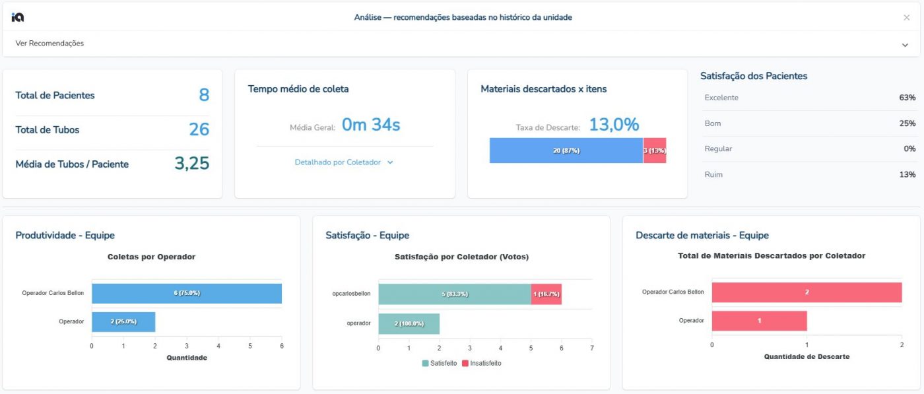Click Satisfação por Coletador (Votos) chart title
Viewport: 924px width, 394px height.
coord(461,257)
